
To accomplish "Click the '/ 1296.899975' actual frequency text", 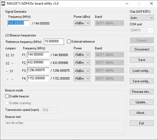I will (x=60, y=71).
